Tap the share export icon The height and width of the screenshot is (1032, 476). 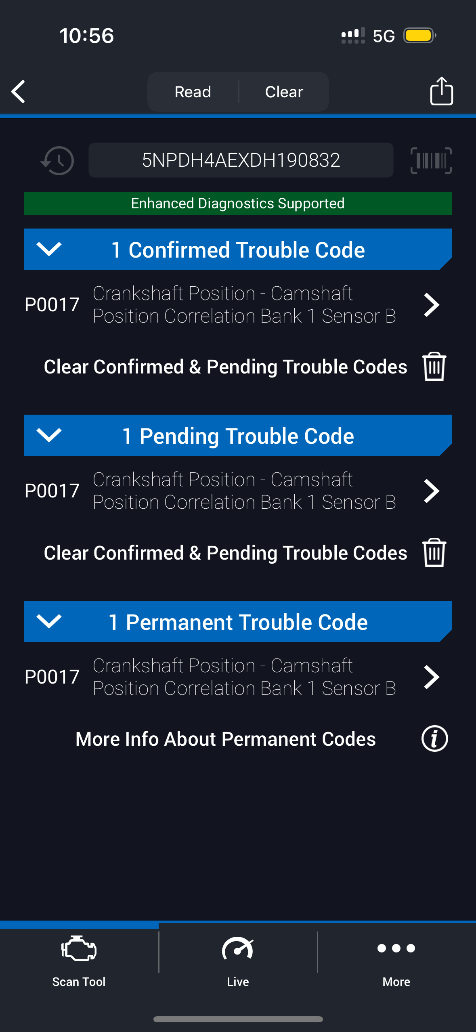pos(441,91)
